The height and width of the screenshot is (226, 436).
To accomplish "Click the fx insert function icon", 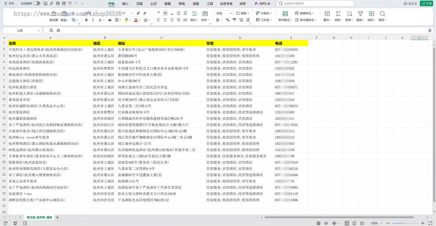I will point(58,31).
